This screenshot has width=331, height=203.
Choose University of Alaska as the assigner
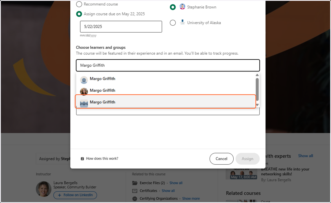(173, 23)
